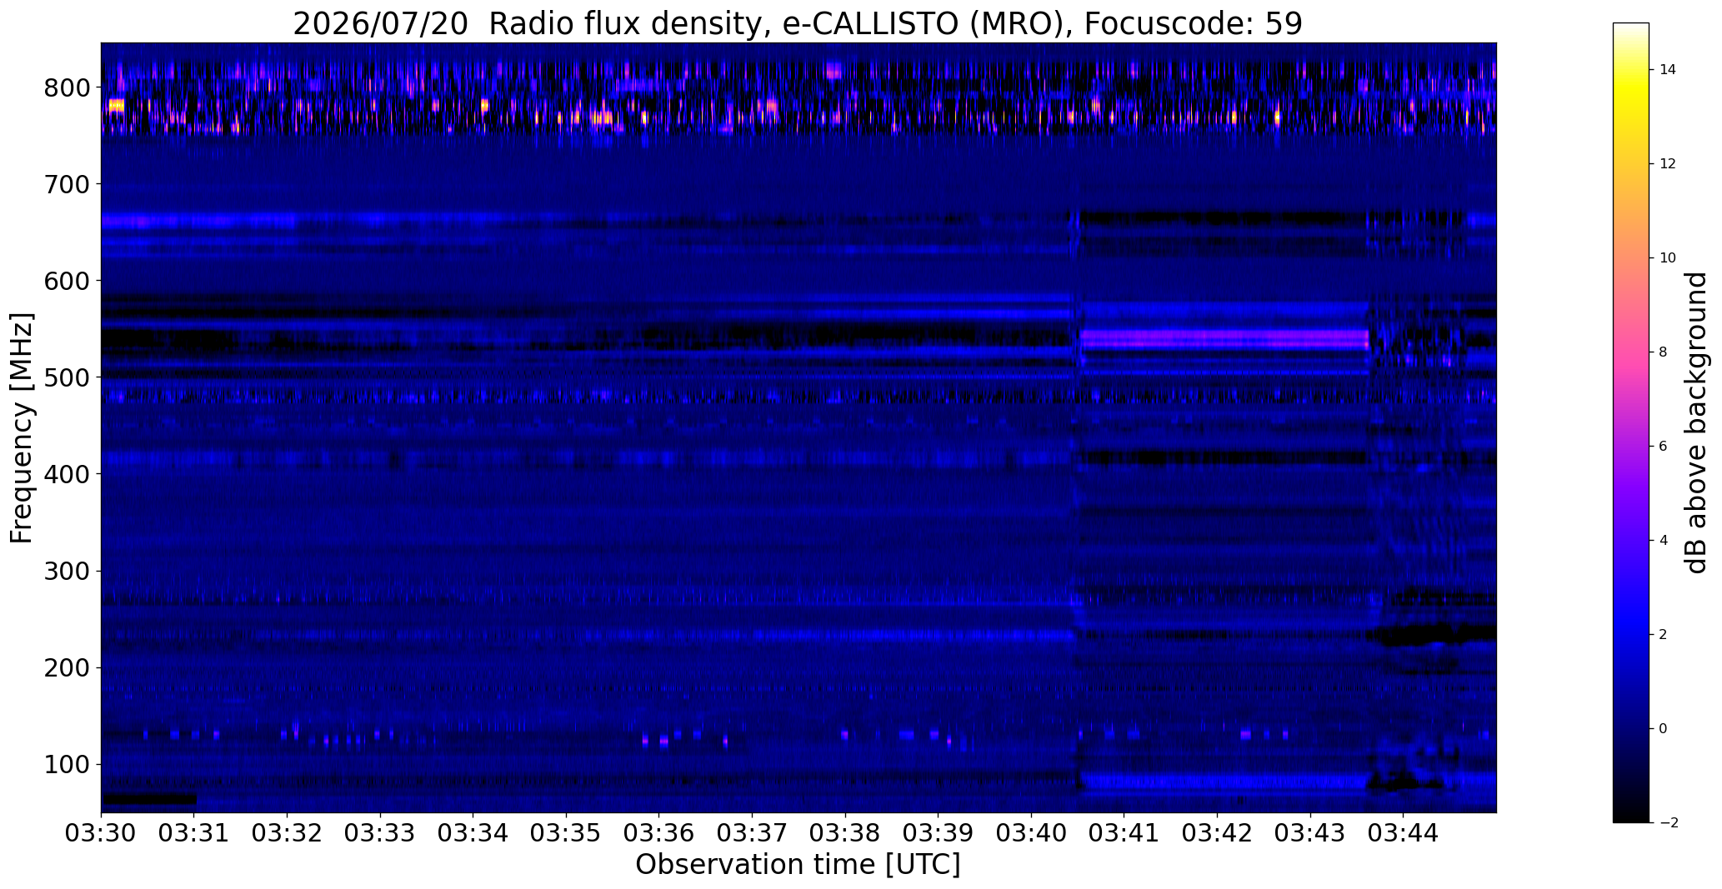This screenshot has width=1722, height=889.
Task: Click the plot title mentioning e-CALLISTO (MRO)
Action: pos(798,23)
